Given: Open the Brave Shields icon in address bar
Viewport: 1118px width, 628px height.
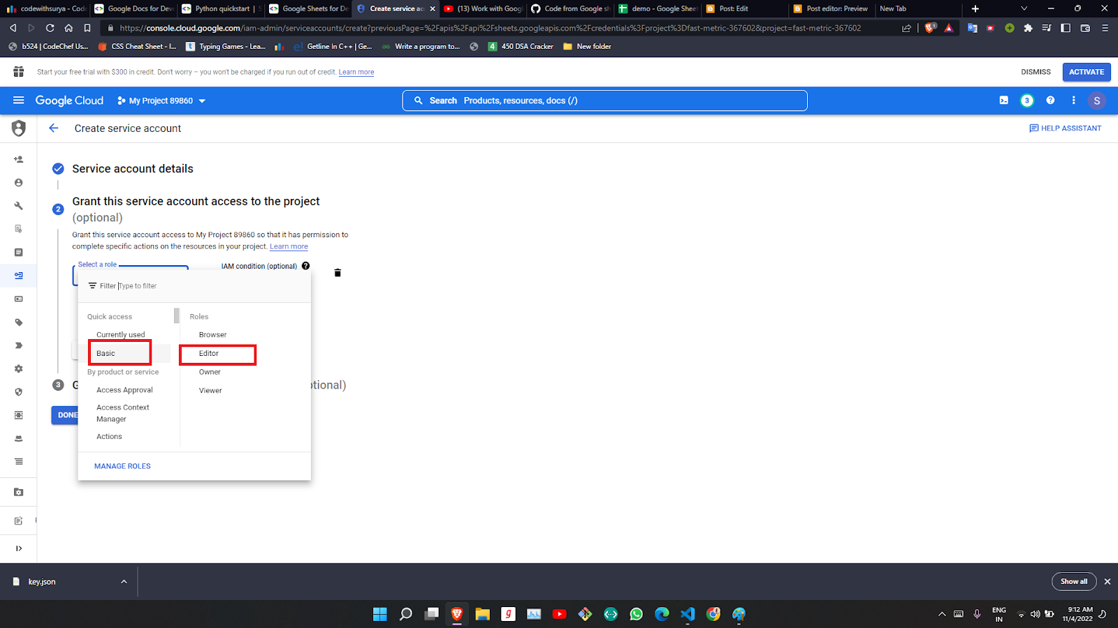Looking at the screenshot, I should 930,28.
